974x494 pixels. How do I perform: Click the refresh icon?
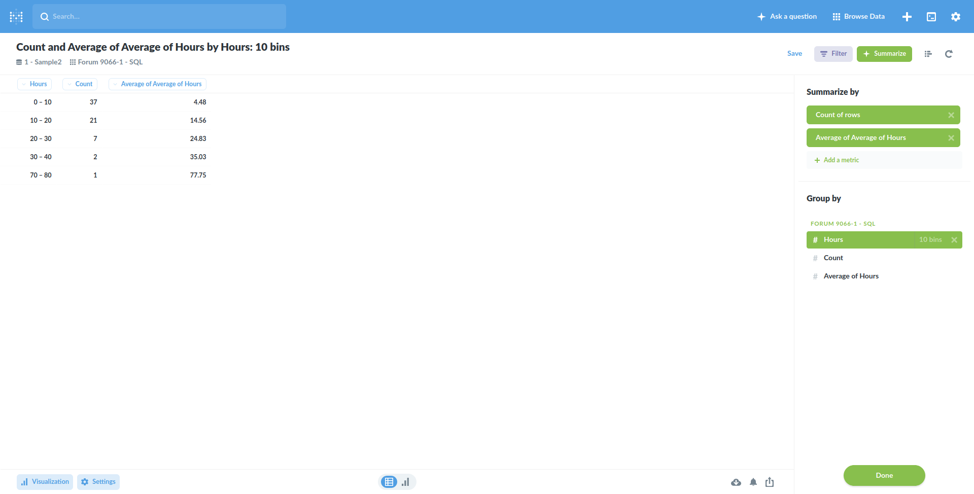coord(949,54)
